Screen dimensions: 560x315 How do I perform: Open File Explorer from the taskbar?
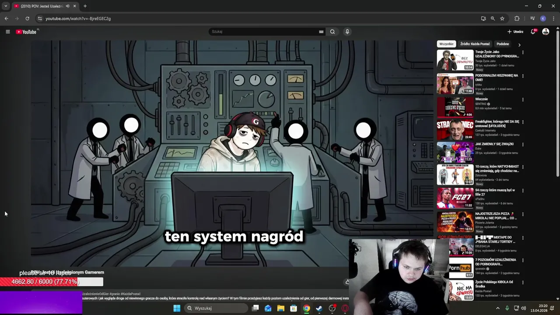coord(281,308)
